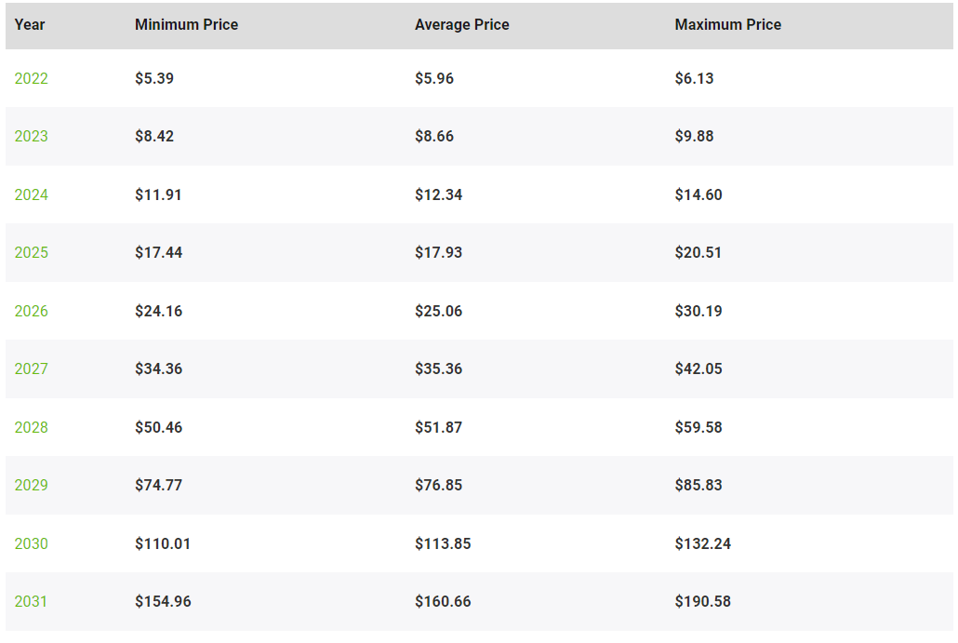Click the Maximum Price column header
The image size is (958, 643).
727,24
